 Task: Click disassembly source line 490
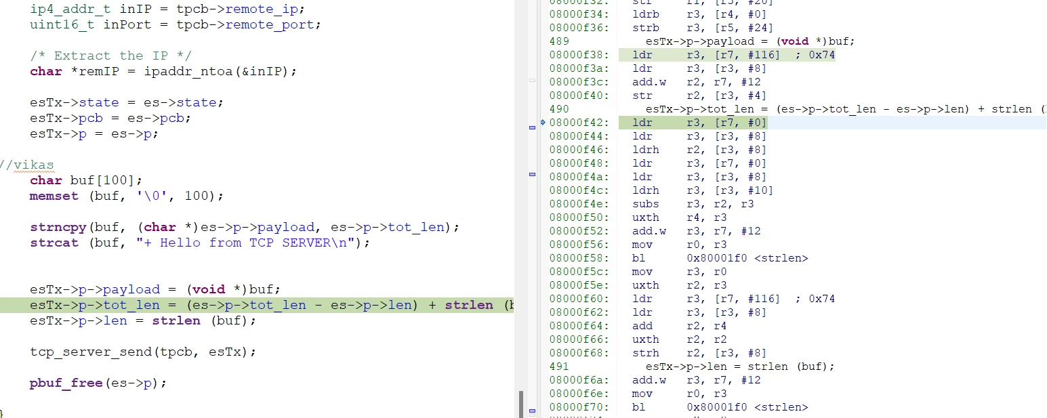[798, 109]
